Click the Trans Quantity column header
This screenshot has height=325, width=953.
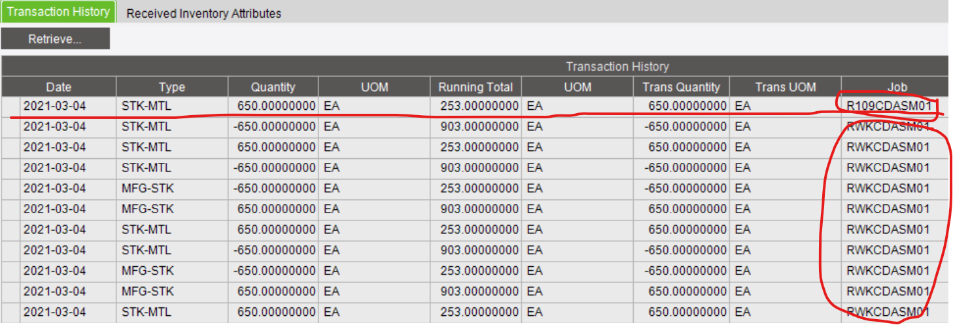[681, 87]
